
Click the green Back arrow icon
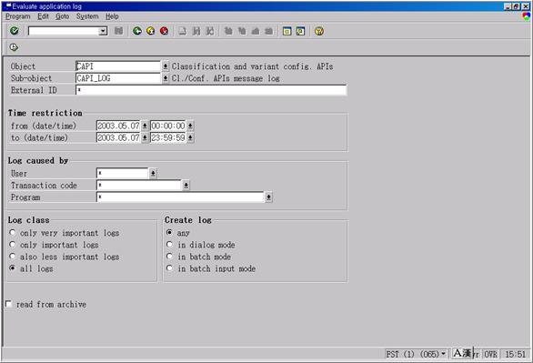[137, 31]
